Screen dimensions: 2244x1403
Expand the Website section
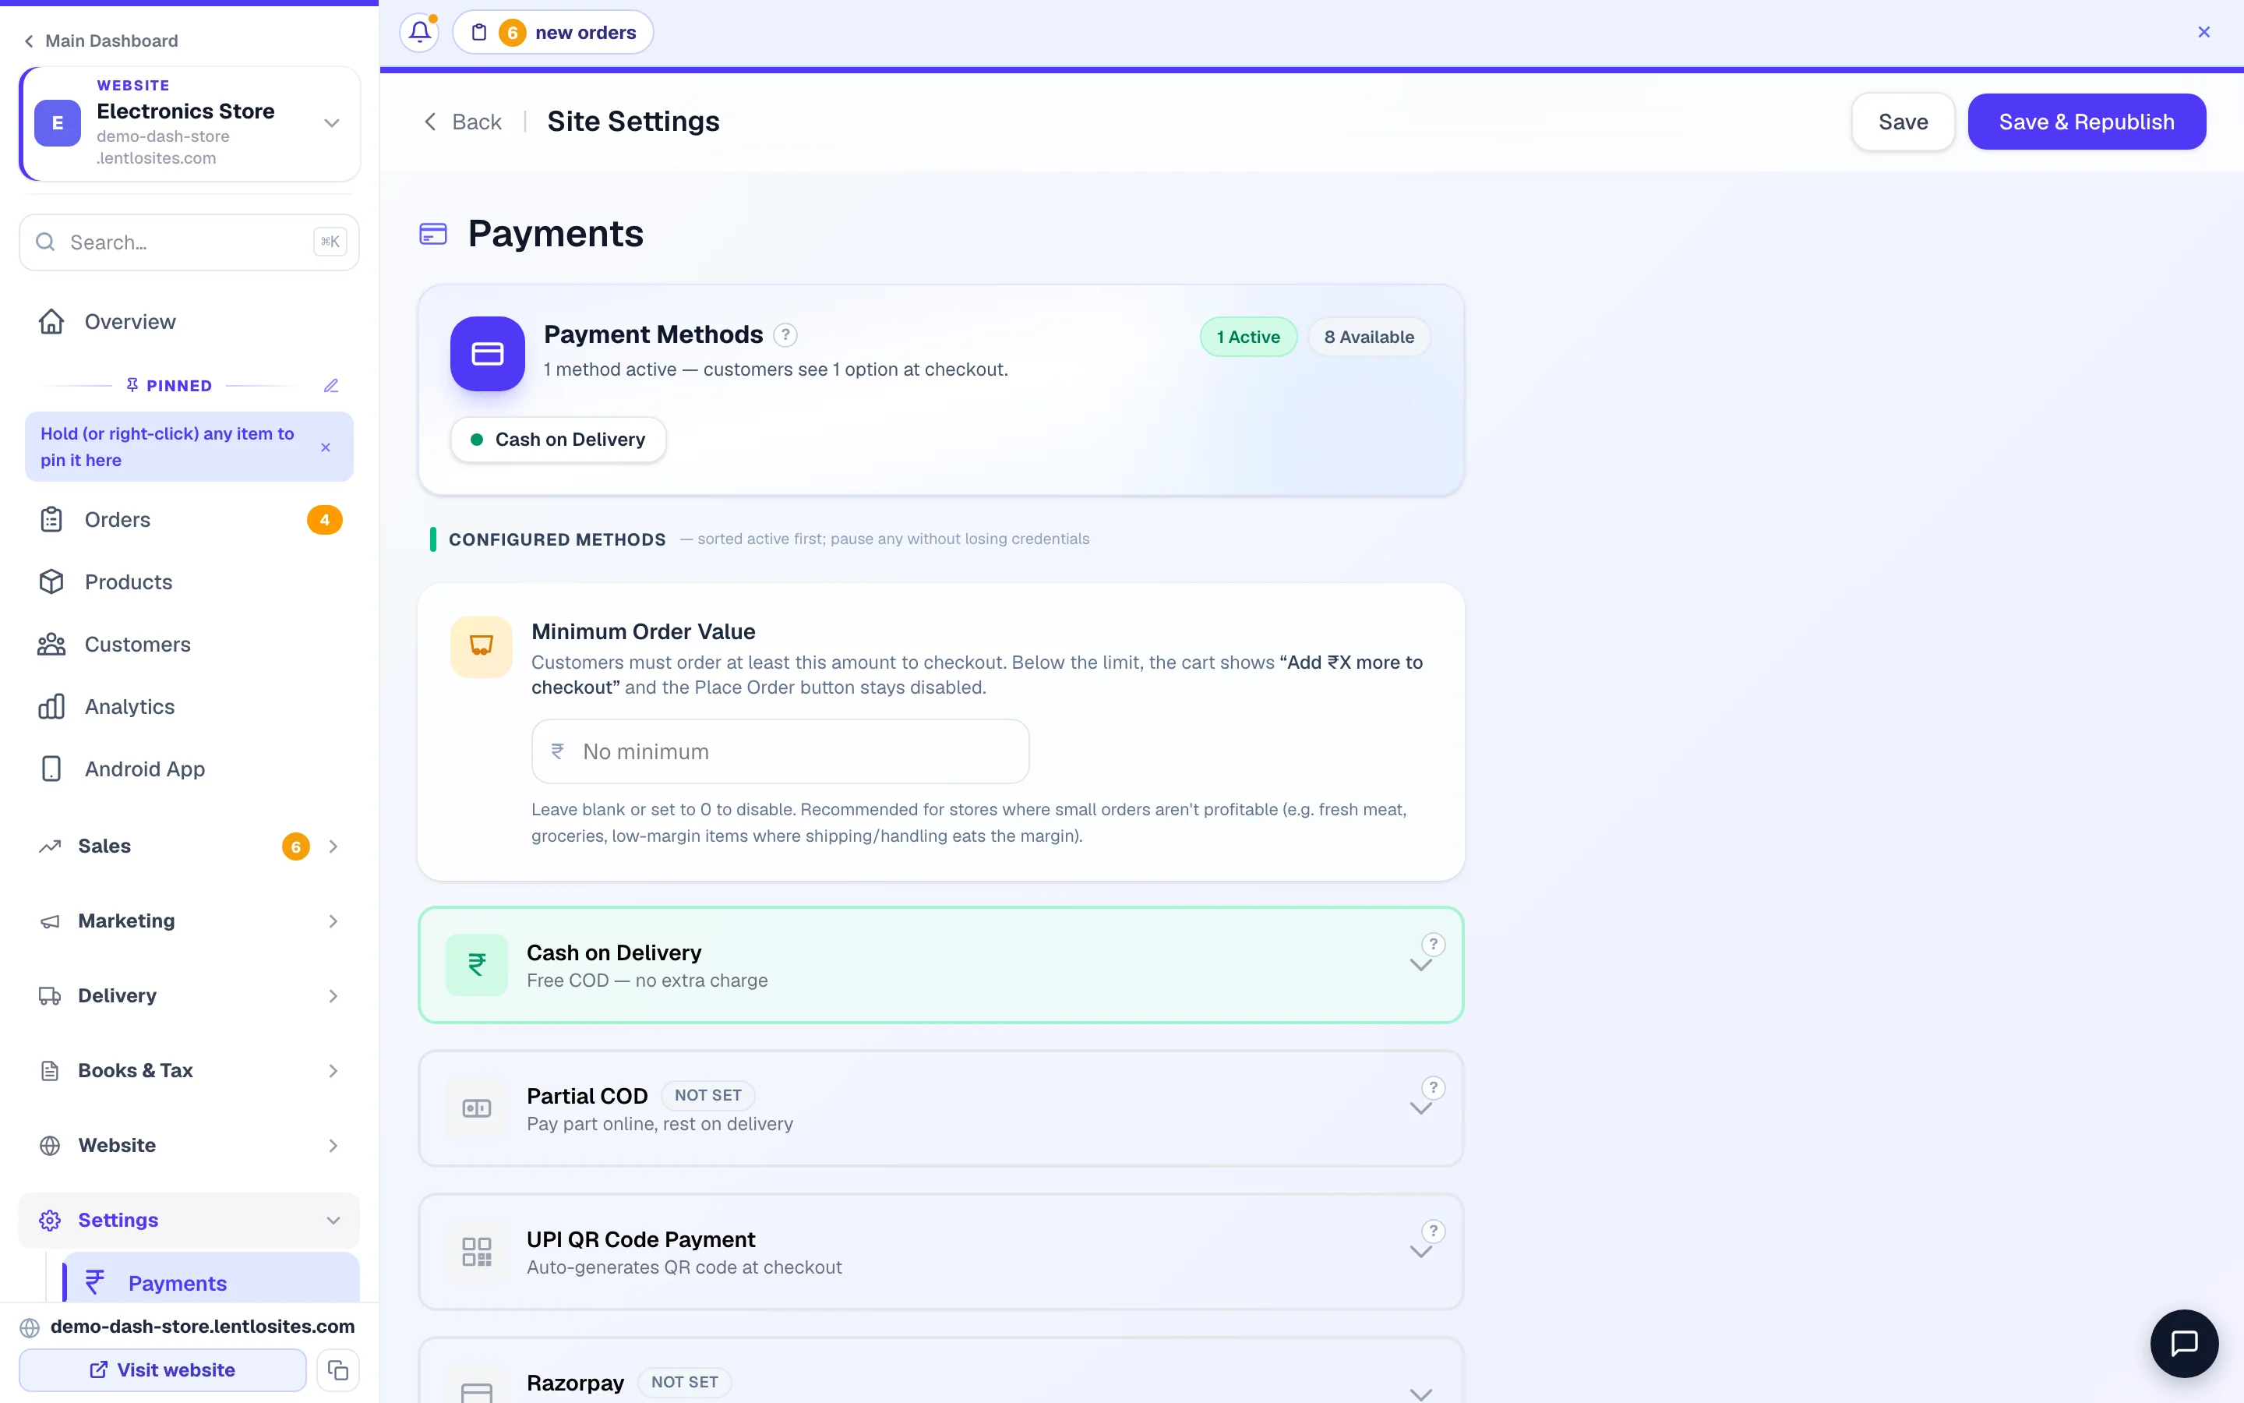[189, 1145]
